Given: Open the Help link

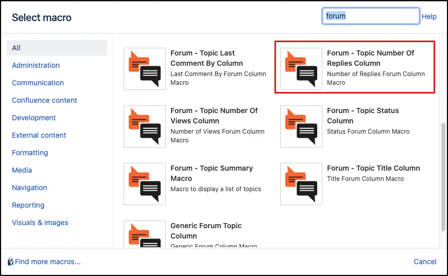Looking at the screenshot, I should coord(429,16).
